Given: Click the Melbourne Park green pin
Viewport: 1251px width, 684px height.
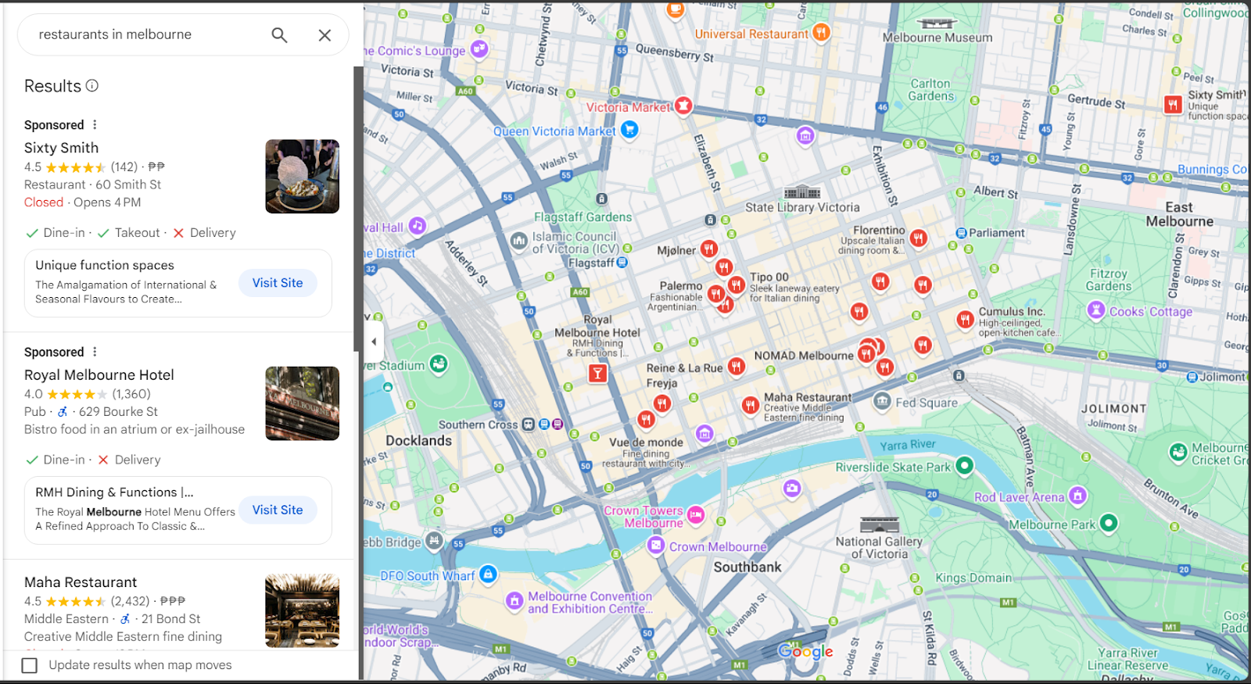Looking at the screenshot, I should 1109,523.
